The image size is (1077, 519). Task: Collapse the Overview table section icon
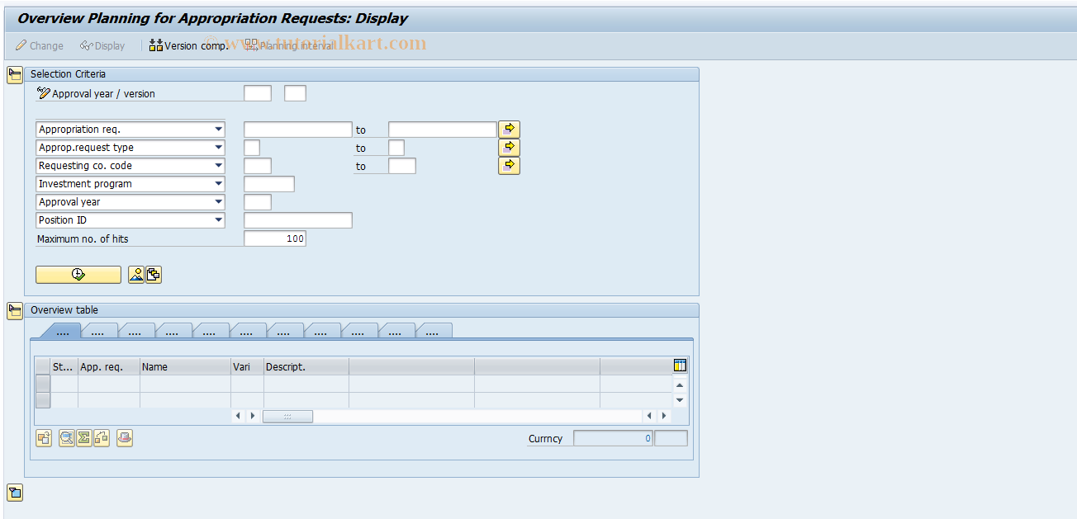coord(14,311)
